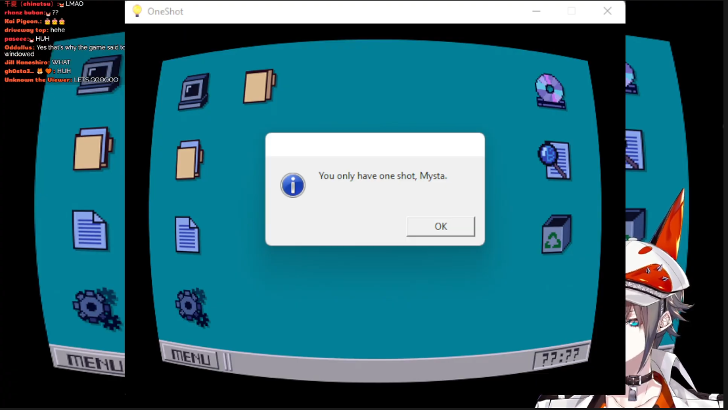Minimize the OneShot window
This screenshot has width=728, height=410.
[x=536, y=11]
